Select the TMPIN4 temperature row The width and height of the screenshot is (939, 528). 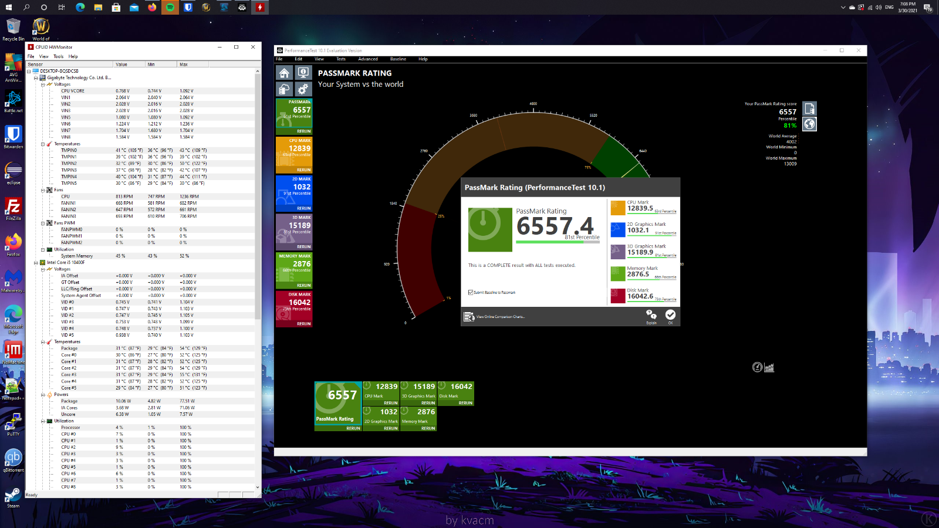(141, 177)
